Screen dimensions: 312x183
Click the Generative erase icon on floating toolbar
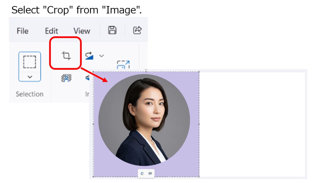[142, 174]
